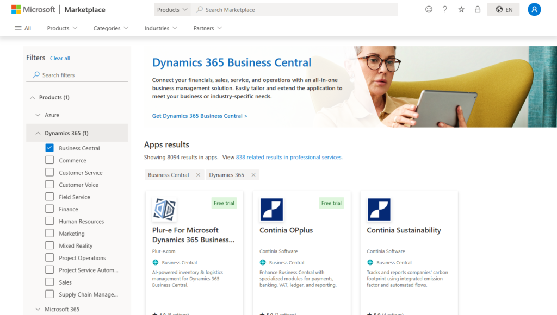Click the Clear all filters link
This screenshot has width=557, height=315.
tap(60, 58)
